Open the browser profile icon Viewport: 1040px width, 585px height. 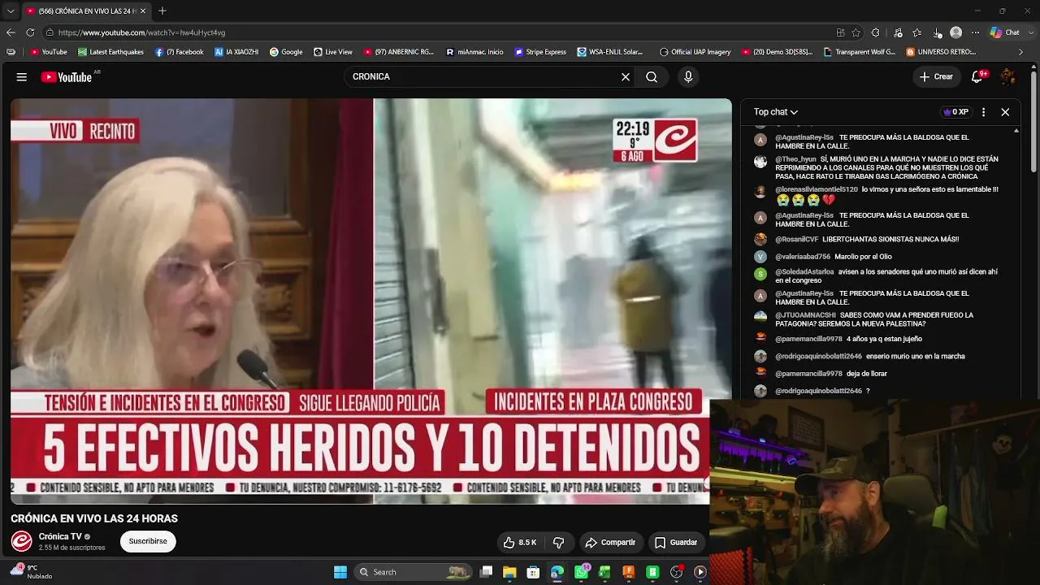[x=956, y=32]
